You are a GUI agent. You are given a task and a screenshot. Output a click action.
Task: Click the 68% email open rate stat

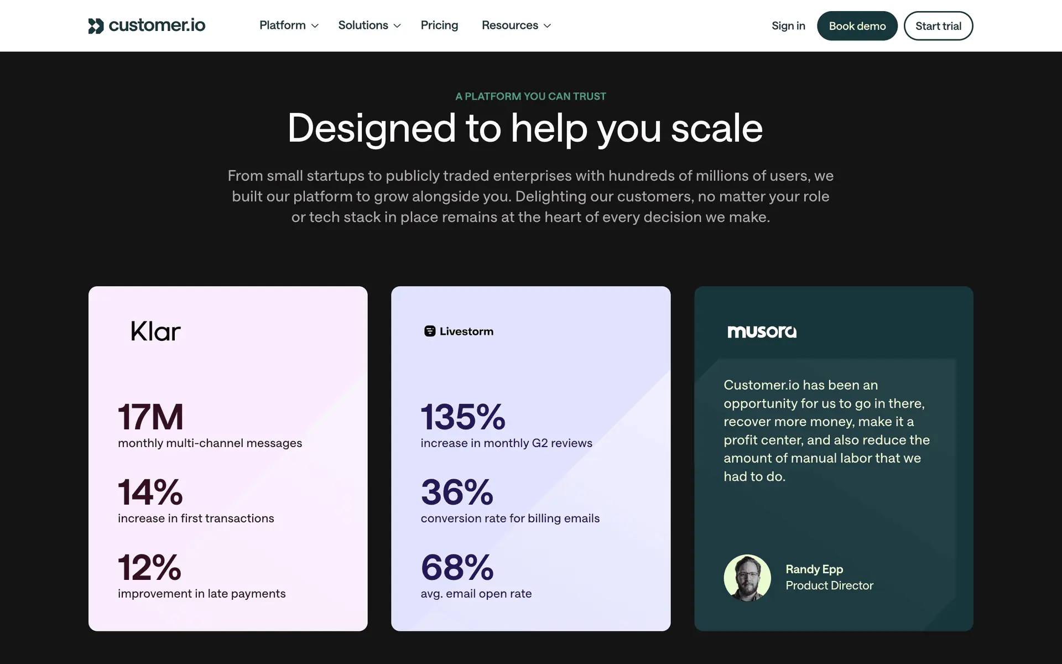pos(457,568)
